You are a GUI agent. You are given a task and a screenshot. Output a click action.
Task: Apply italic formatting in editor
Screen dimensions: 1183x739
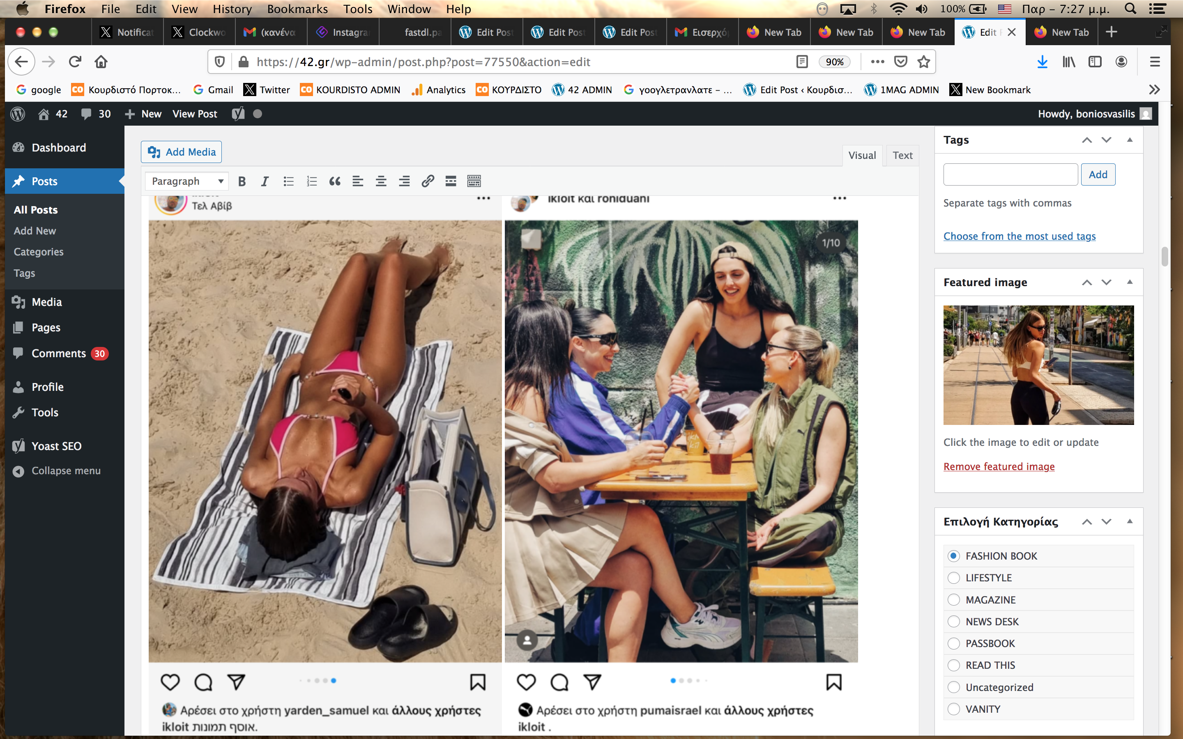click(x=265, y=181)
